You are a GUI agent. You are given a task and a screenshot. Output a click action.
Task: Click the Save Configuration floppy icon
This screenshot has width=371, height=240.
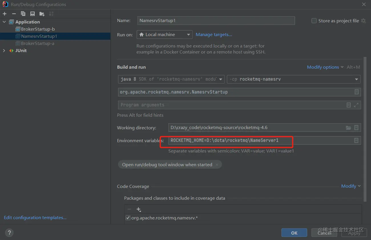(33, 14)
